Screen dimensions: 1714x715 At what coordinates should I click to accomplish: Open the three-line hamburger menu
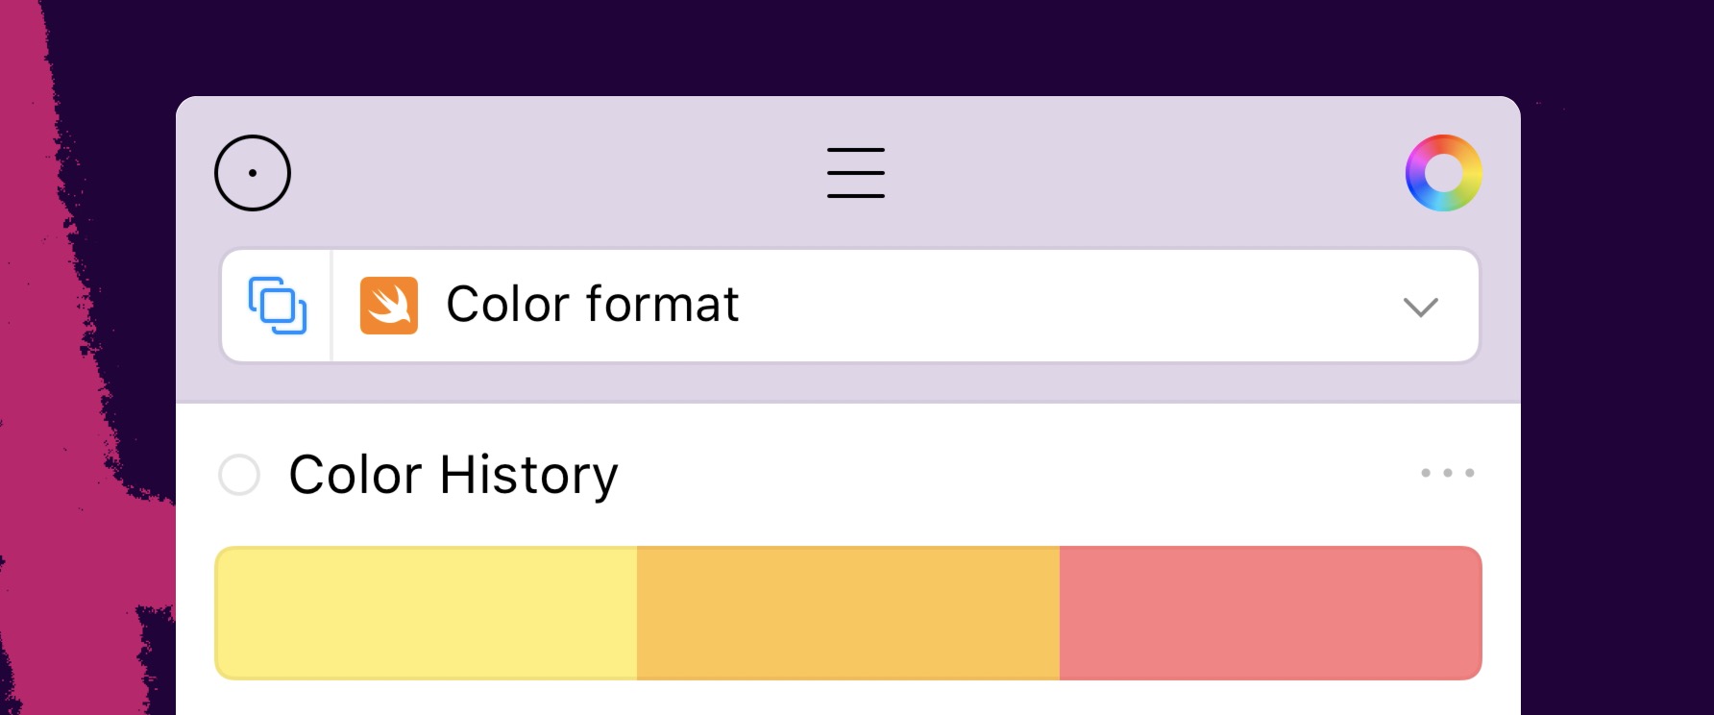coord(855,173)
